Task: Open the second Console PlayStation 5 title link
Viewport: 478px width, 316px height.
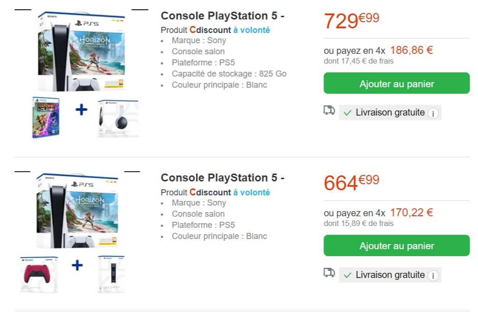Action: [x=222, y=178]
